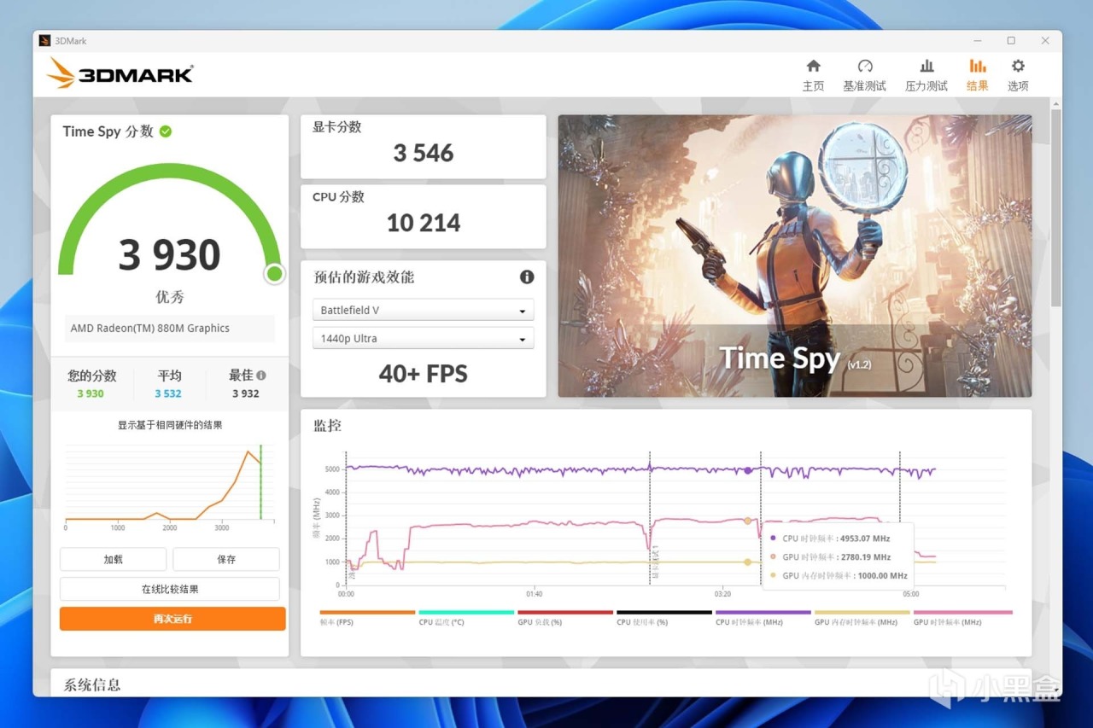The image size is (1093, 728).
Task: Open the 选项 options tab
Action: (1018, 75)
